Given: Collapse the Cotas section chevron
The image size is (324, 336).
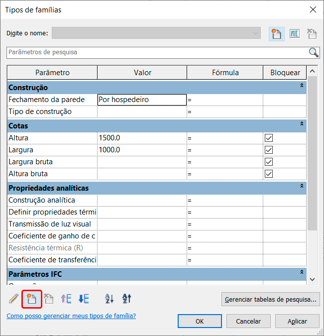Looking at the screenshot, I should point(301,123).
